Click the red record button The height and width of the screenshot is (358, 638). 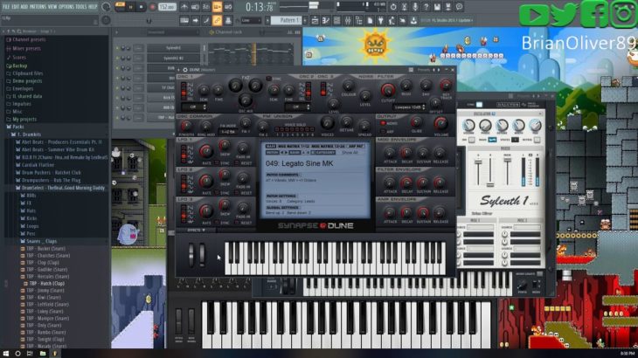click(153, 7)
